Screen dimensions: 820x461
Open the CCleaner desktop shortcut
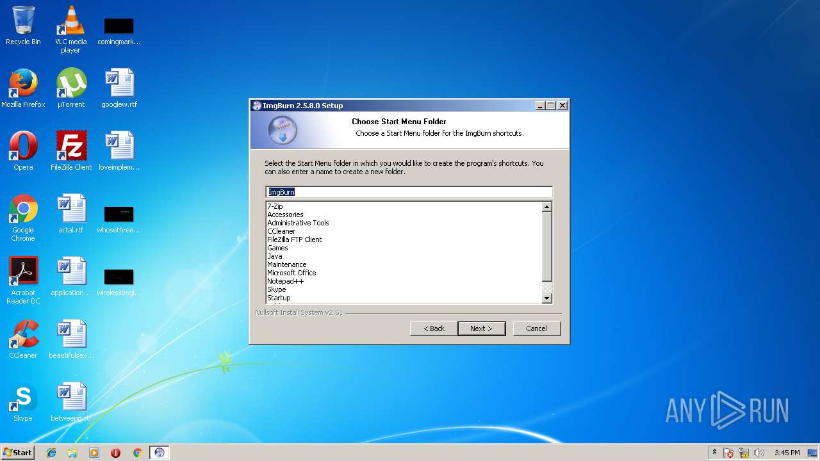(23, 339)
